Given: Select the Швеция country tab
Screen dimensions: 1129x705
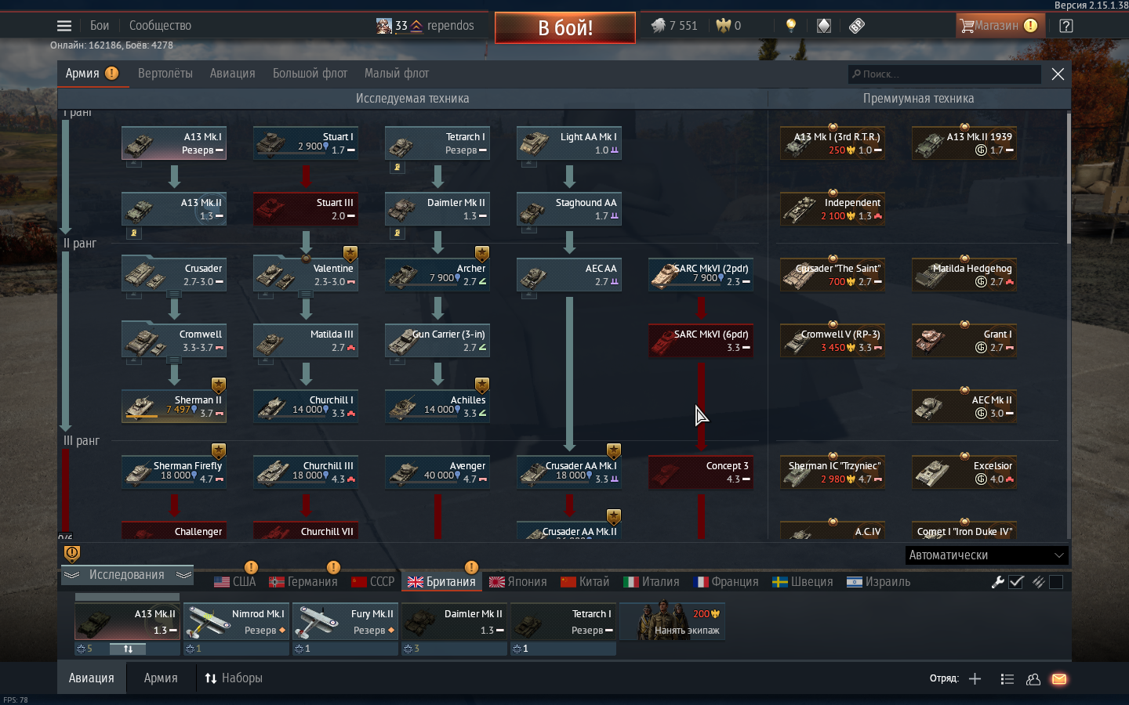Looking at the screenshot, I should point(803,582).
